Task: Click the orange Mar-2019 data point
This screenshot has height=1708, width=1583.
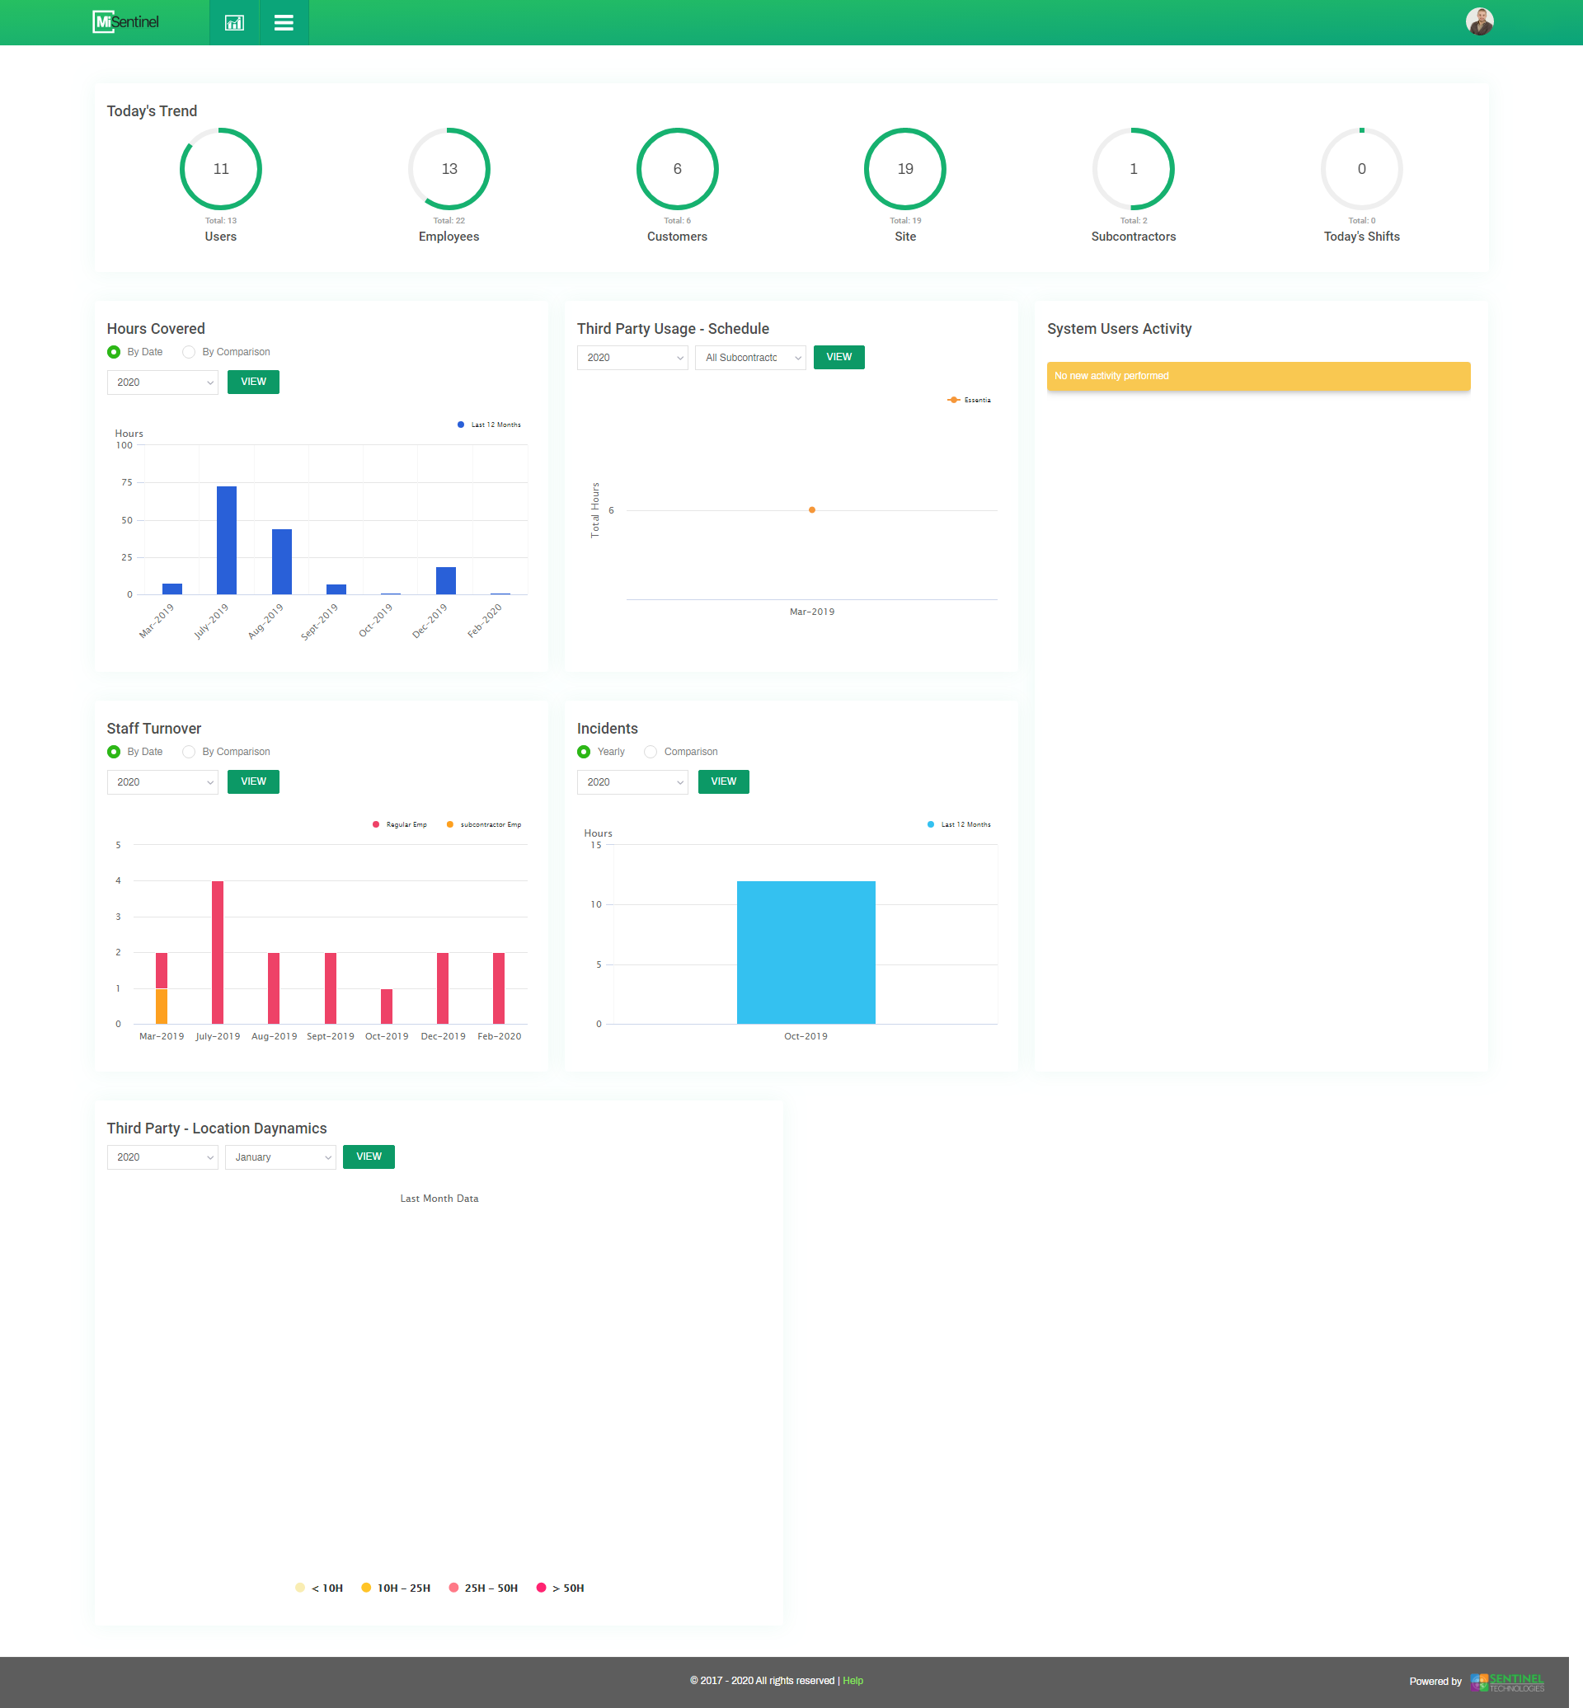Action: click(x=812, y=510)
